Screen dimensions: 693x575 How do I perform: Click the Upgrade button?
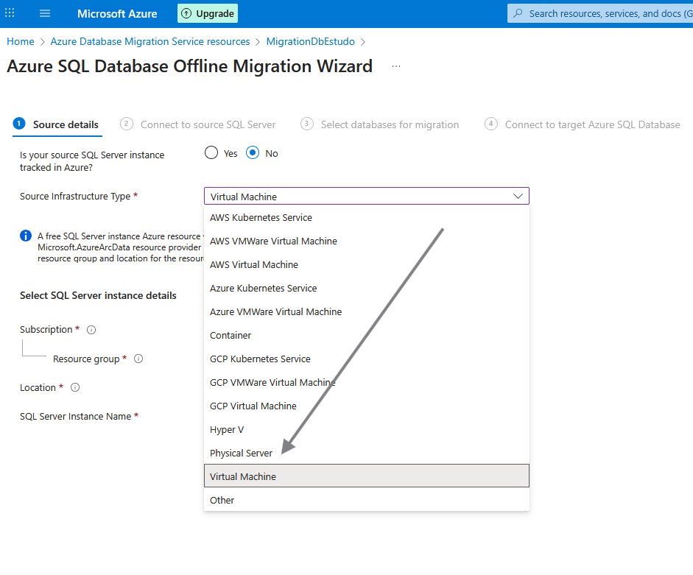click(x=208, y=13)
